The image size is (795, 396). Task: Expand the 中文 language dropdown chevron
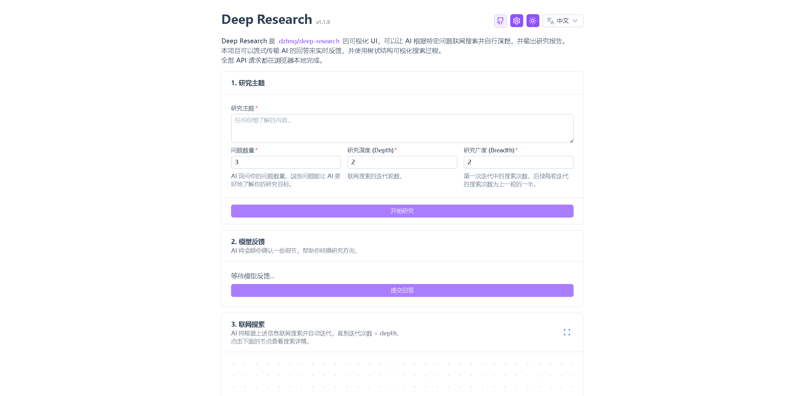click(575, 21)
